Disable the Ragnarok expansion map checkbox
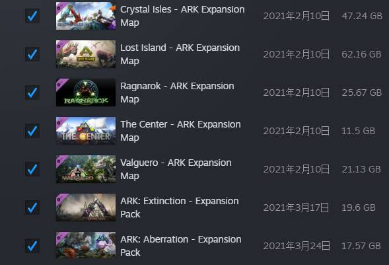 pos(32,93)
